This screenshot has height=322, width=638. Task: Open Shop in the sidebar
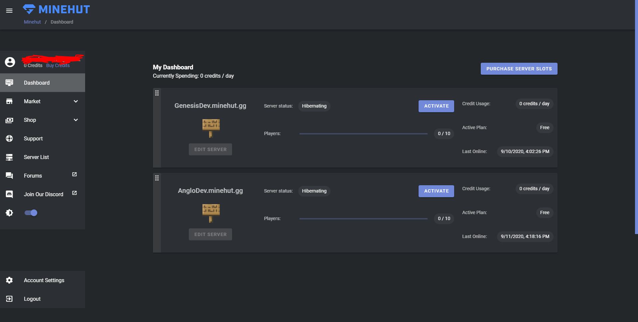point(43,120)
